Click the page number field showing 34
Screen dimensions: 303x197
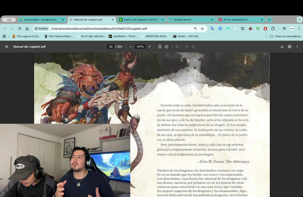111,47
